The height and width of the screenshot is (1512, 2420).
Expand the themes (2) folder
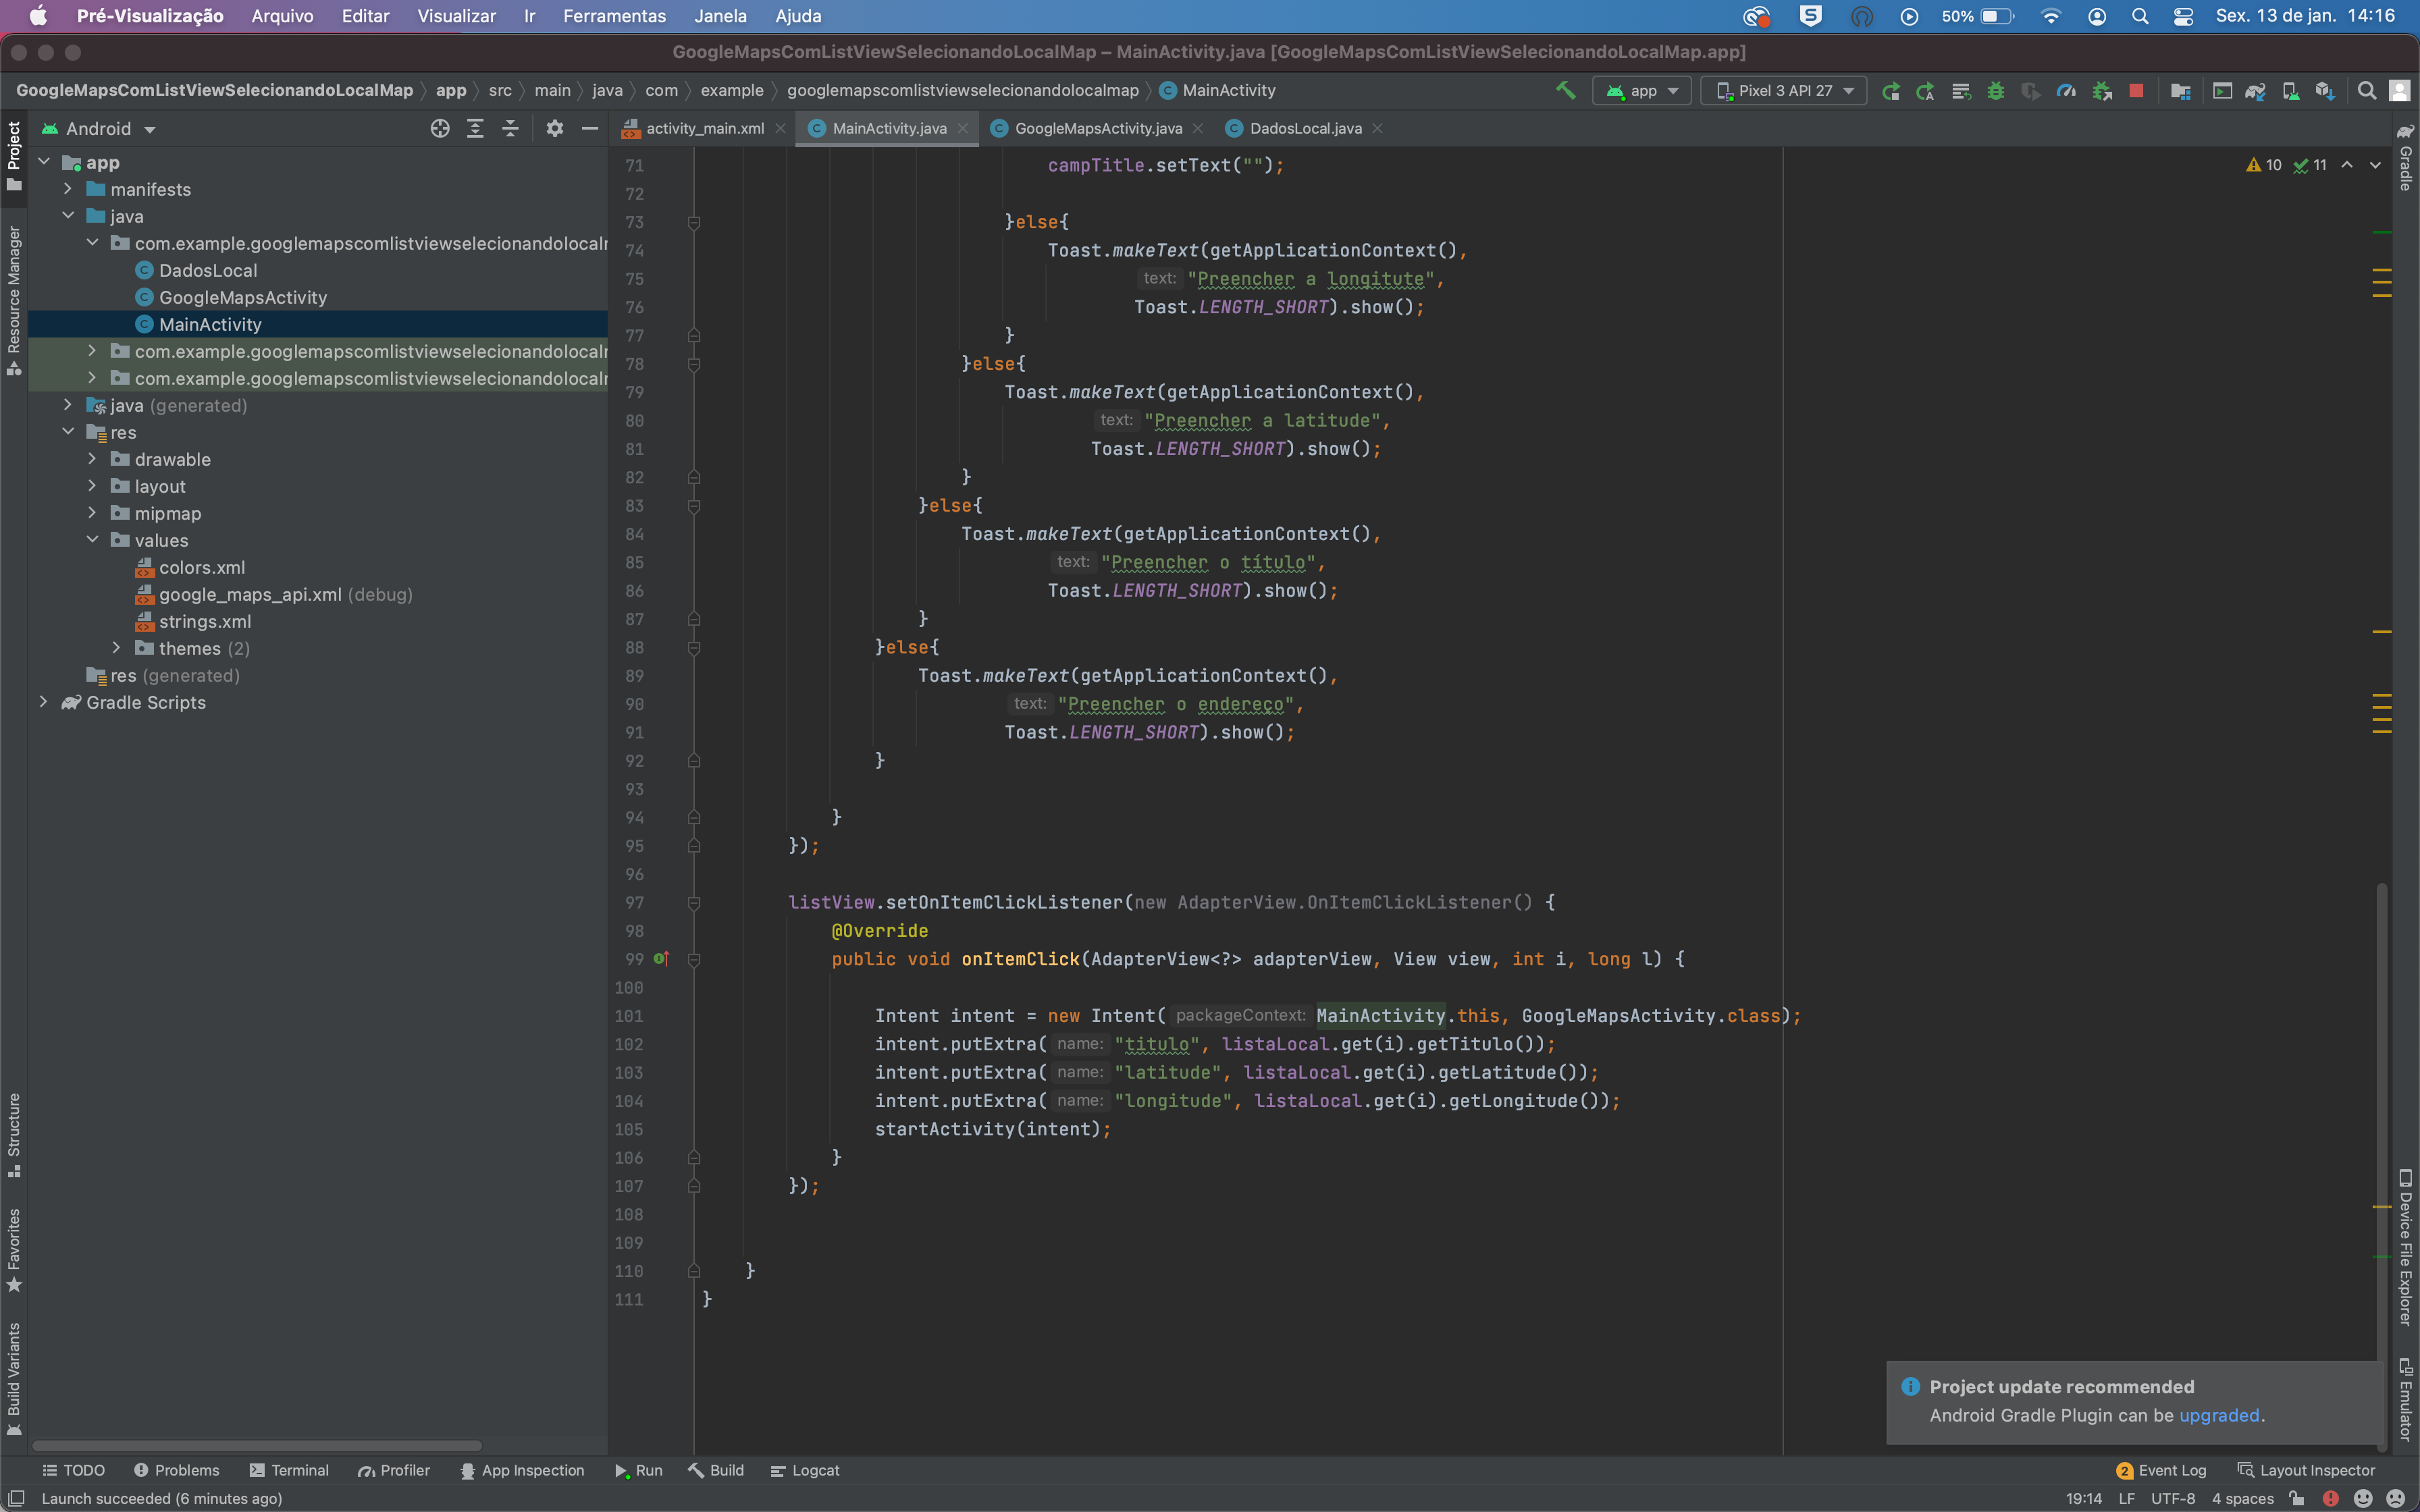116,648
